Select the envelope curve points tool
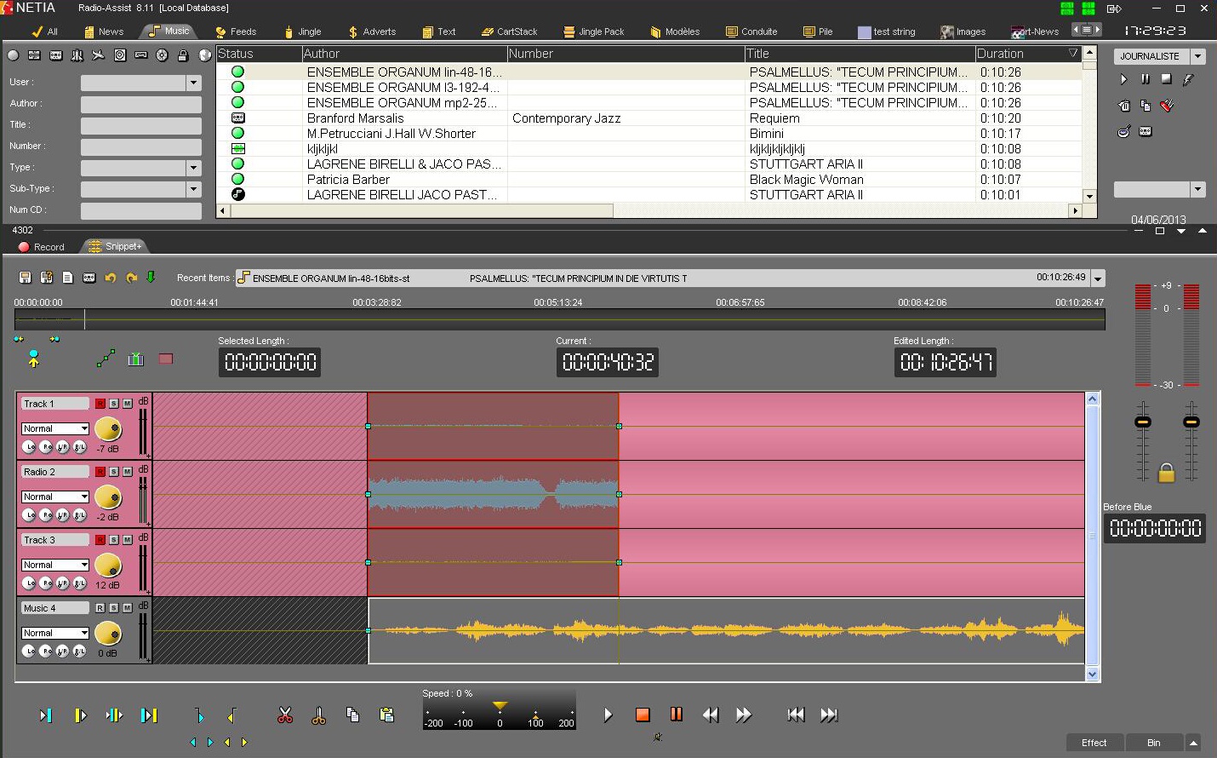This screenshot has height=758, width=1217. (x=106, y=359)
